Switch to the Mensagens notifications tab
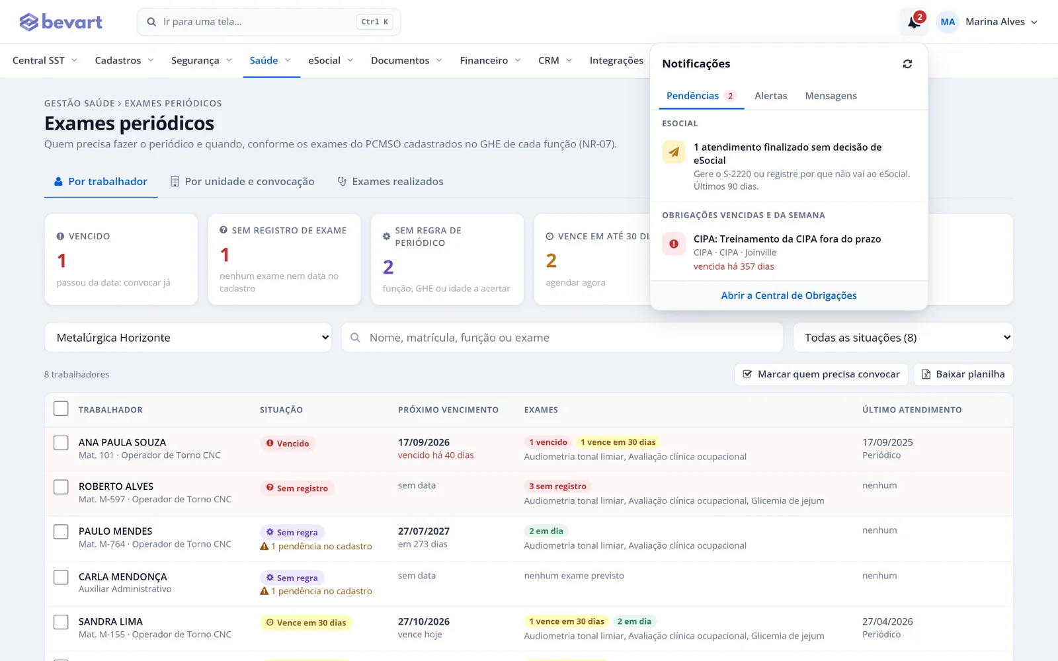Viewport: 1058px width, 661px height. click(x=831, y=96)
